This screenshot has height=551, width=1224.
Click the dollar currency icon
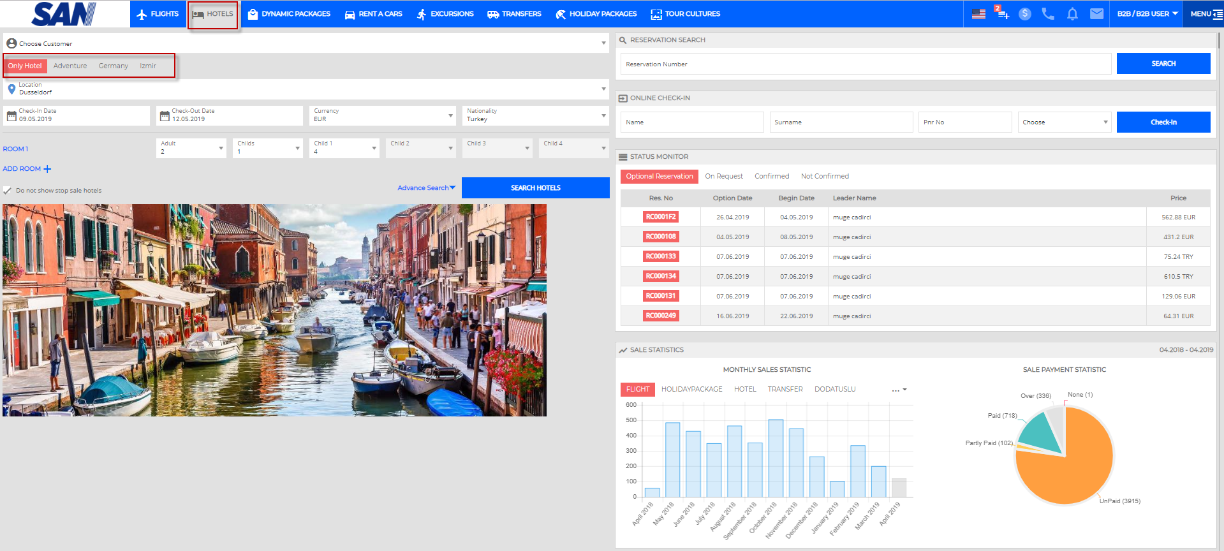point(1024,13)
